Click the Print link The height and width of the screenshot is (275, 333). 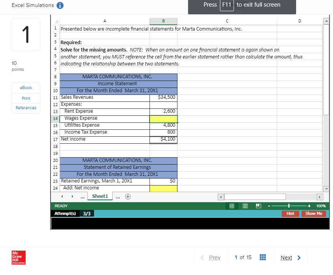pos(26,98)
